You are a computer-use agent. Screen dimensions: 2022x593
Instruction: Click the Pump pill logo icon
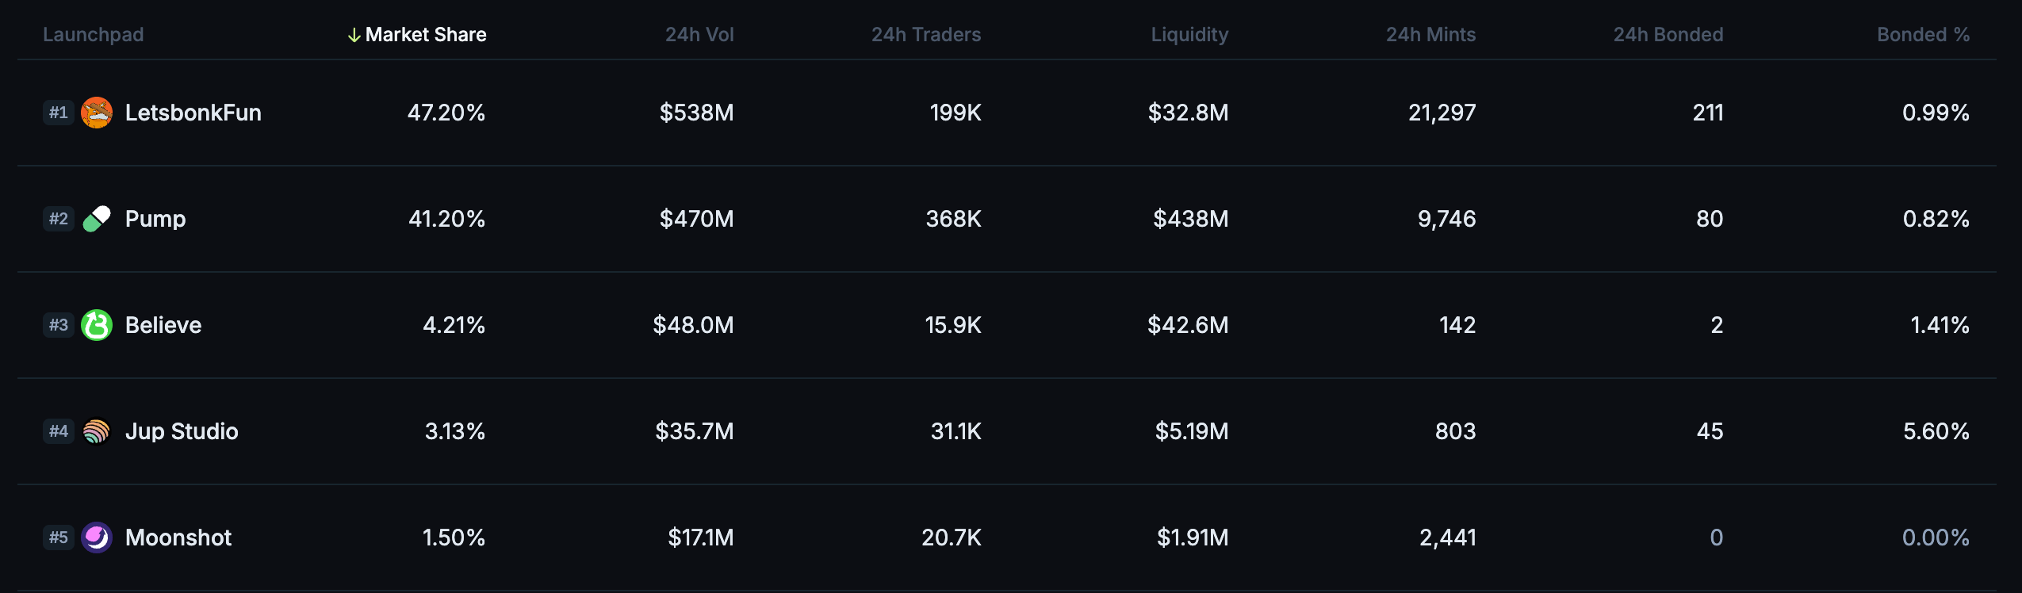click(97, 219)
